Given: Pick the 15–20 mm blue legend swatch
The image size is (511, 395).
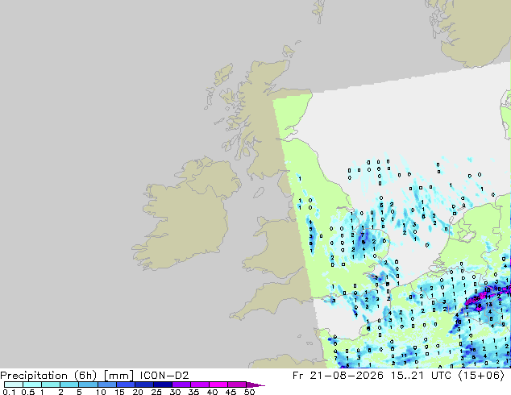Looking at the screenshot, I should pyautogui.click(x=126, y=385).
